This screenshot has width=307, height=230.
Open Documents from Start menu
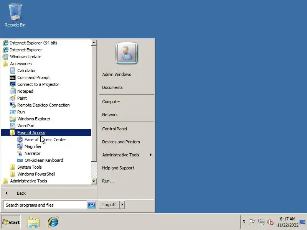(112, 87)
